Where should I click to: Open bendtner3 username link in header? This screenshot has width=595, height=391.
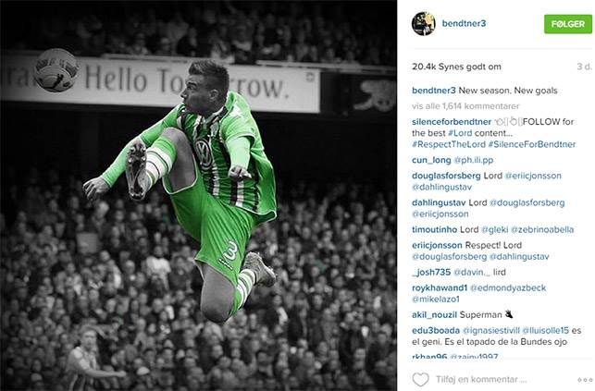(x=464, y=23)
